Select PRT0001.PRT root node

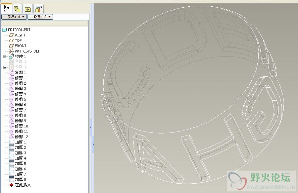coord(19,30)
